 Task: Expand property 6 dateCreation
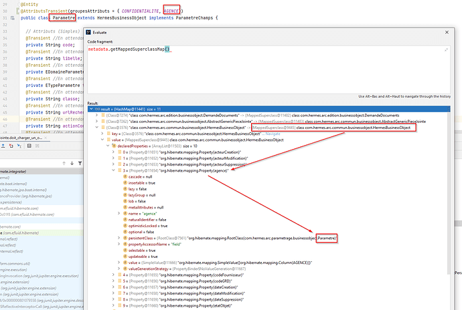pos(113,287)
